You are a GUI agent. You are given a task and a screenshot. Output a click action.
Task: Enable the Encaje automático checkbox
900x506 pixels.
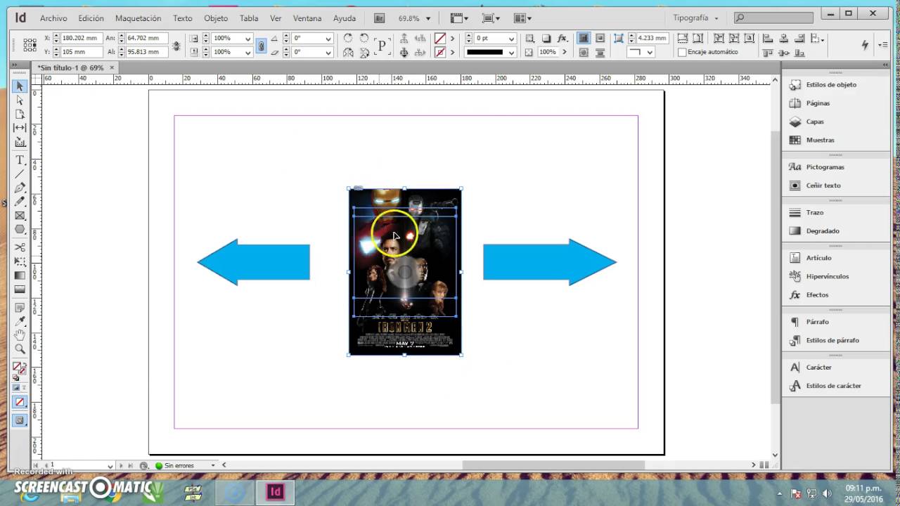pos(682,52)
